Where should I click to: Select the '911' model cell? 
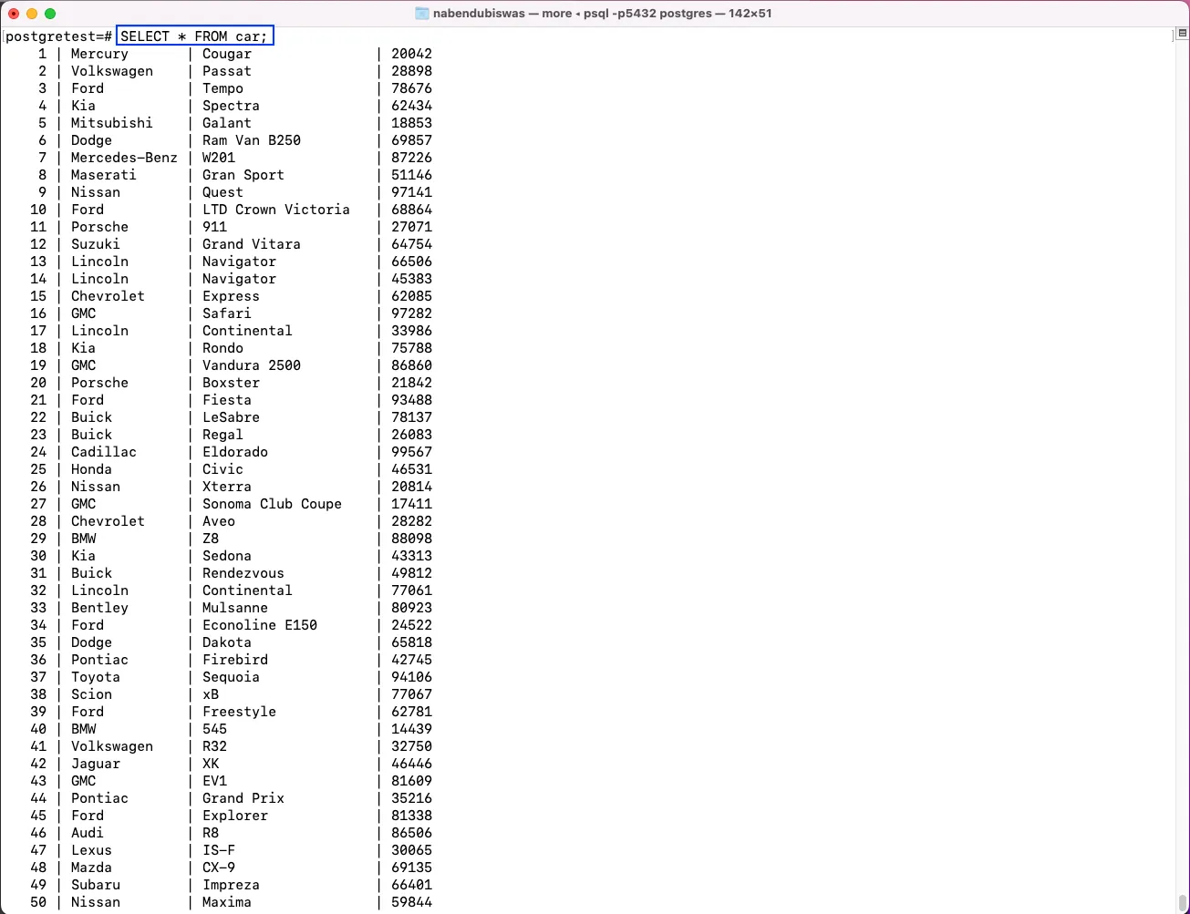coord(214,227)
